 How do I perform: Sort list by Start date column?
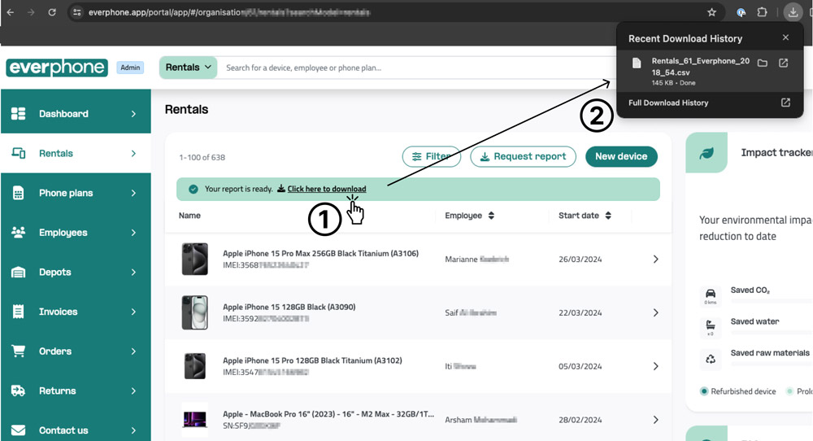tap(608, 216)
